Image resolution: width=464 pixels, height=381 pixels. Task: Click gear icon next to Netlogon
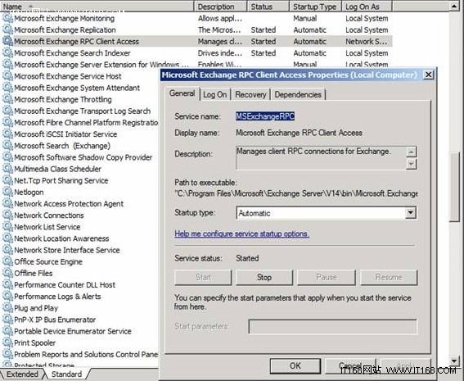[7, 192]
